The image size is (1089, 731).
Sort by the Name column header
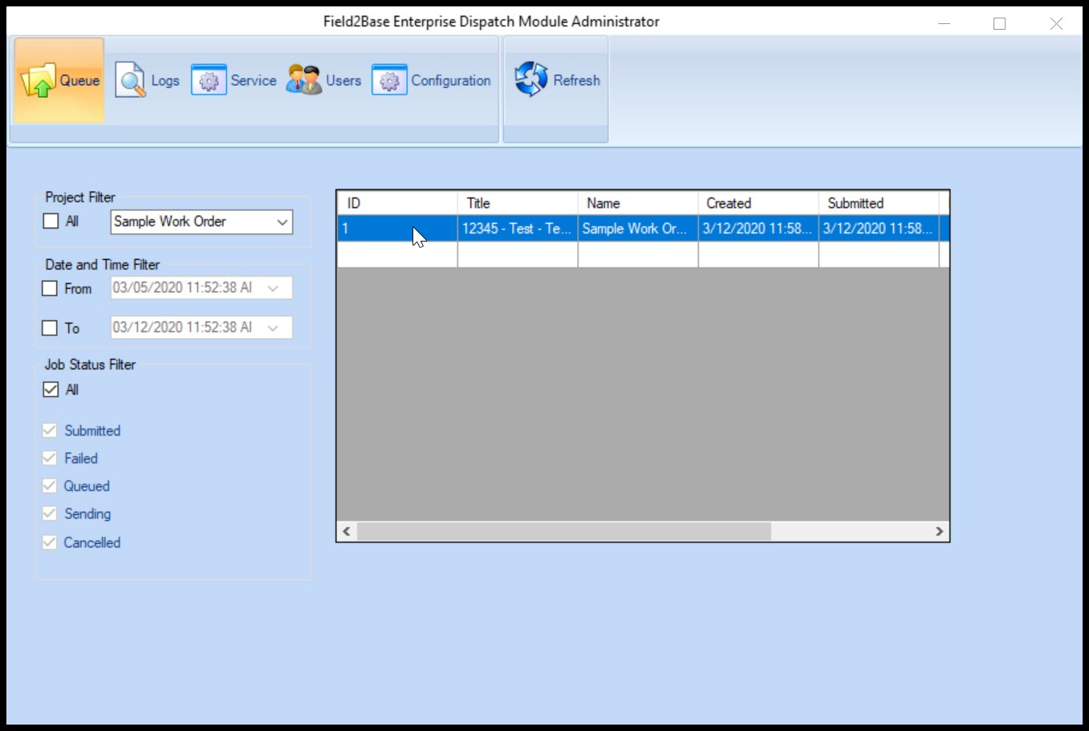(x=638, y=203)
